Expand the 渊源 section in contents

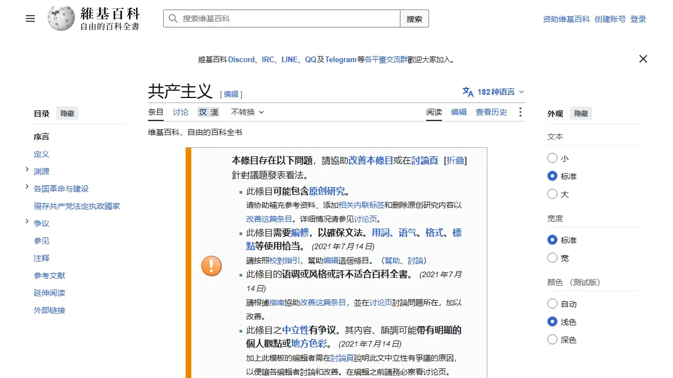coord(27,170)
